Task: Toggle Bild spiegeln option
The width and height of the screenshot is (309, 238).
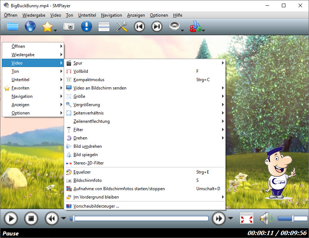Action: [x=85, y=155]
